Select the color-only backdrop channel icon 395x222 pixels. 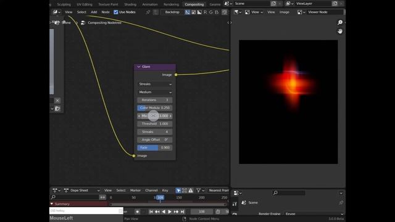193,12
